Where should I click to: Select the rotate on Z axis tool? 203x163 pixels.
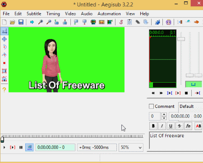coord(5,47)
